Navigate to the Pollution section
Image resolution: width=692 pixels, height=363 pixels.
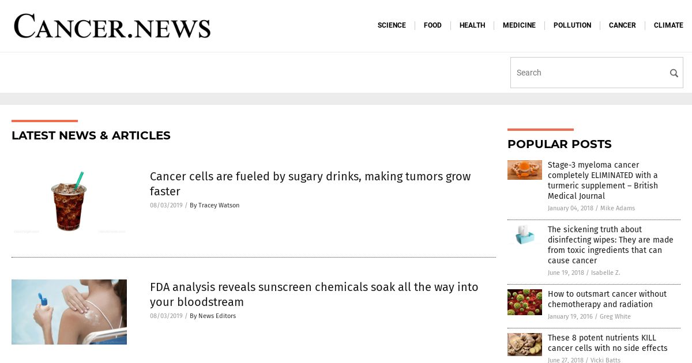tap(572, 25)
